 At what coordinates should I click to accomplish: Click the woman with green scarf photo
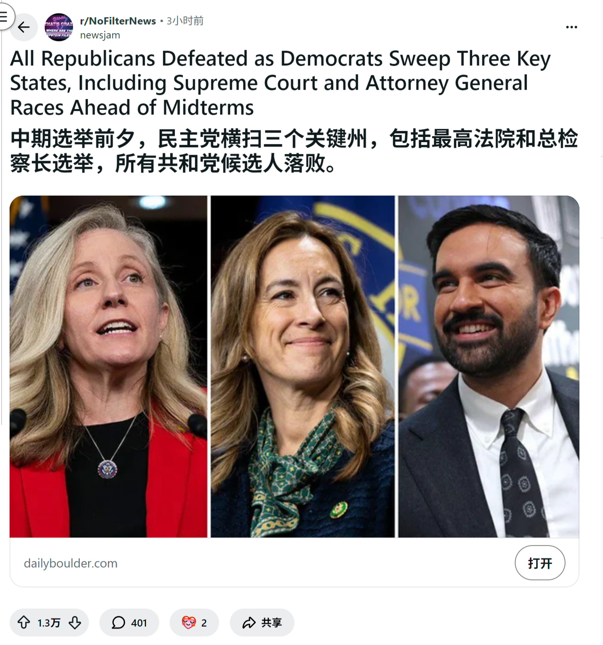coord(302,367)
